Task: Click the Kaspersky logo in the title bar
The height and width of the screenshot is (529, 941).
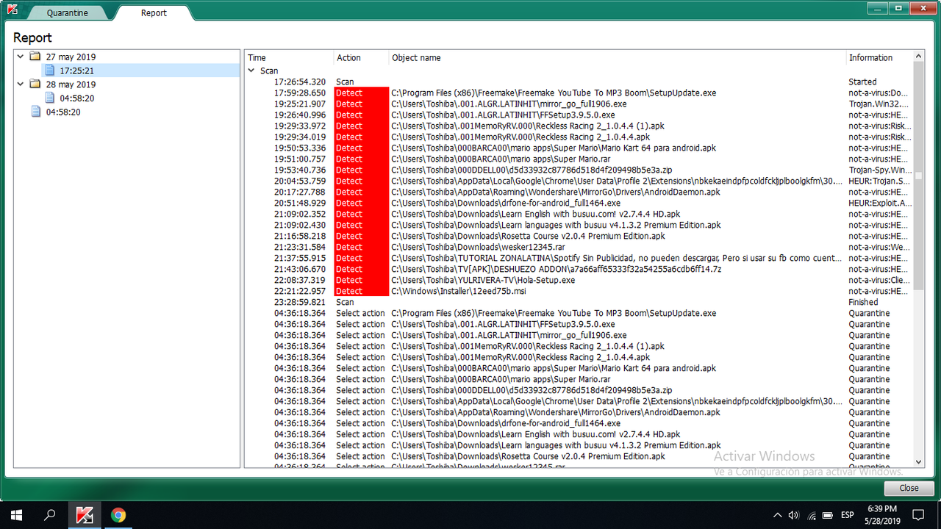Action: pyautogui.click(x=12, y=10)
